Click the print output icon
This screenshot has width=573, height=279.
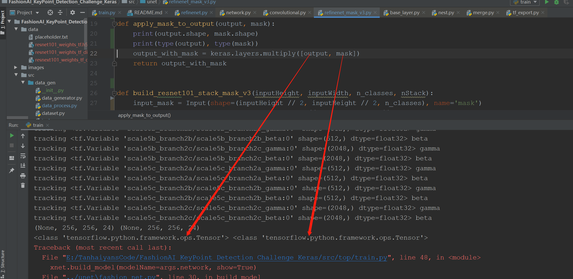point(23,176)
